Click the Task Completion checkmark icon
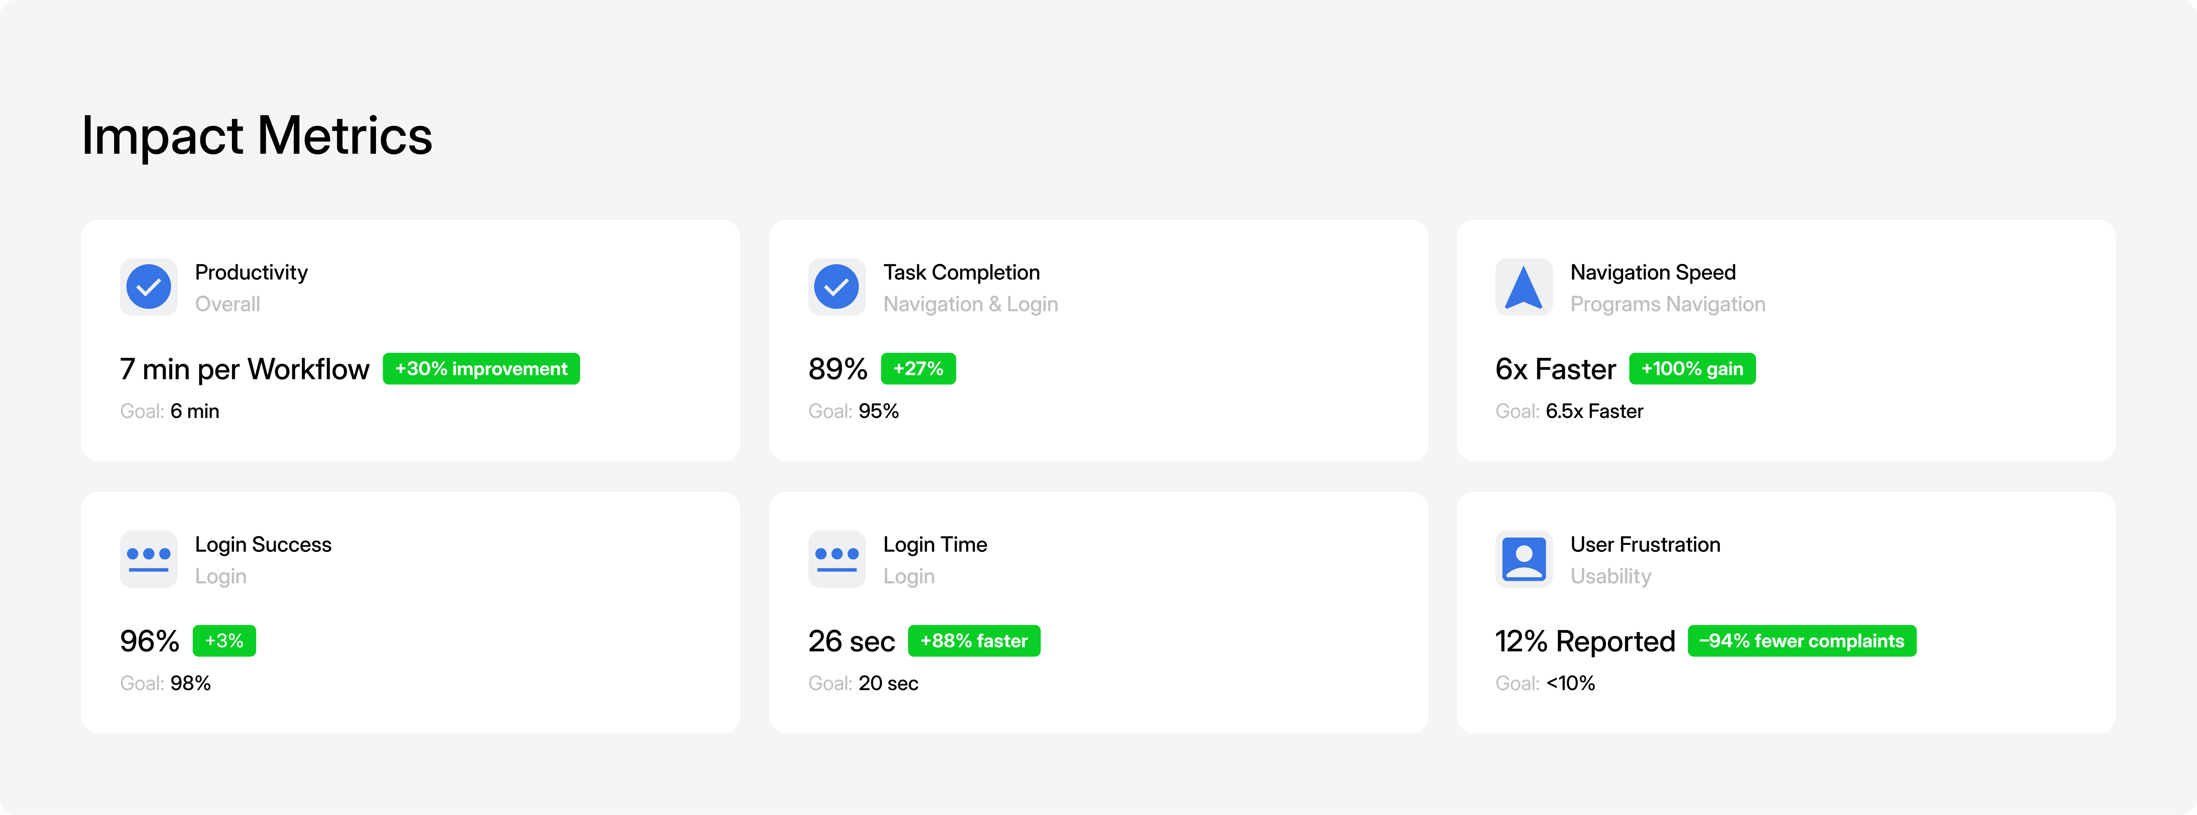Image resolution: width=2197 pixels, height=815 pixels. [837, 287]
